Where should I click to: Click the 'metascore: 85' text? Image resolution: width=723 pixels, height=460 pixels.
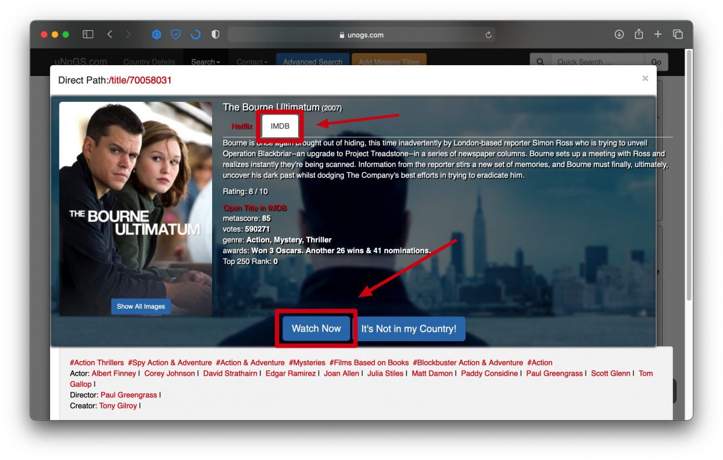247,218
